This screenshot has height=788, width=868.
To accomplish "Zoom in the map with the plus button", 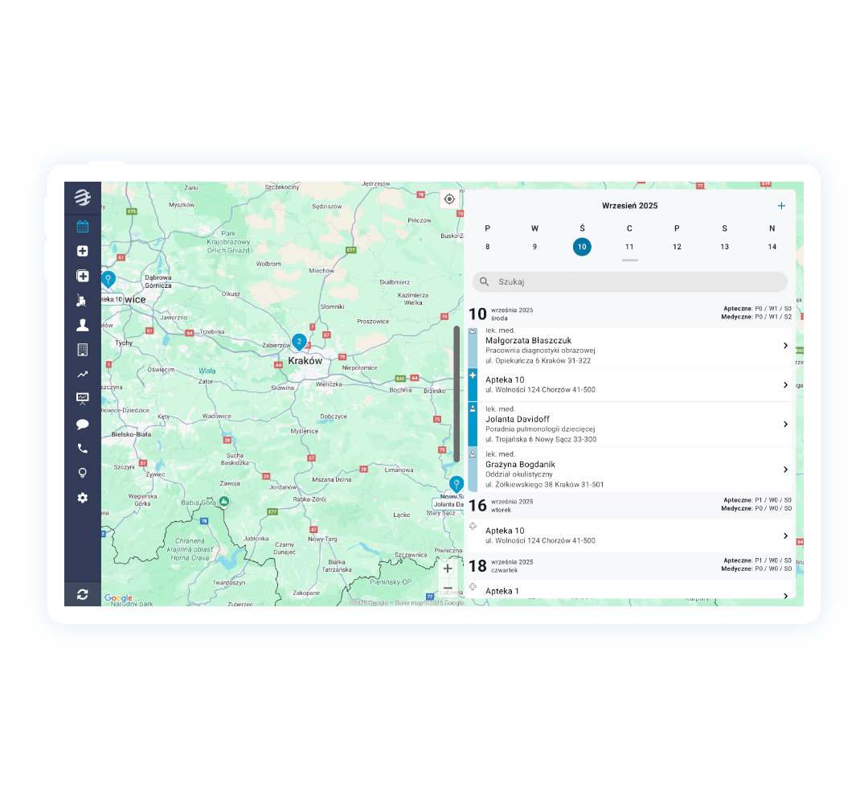I will (448, 568).
